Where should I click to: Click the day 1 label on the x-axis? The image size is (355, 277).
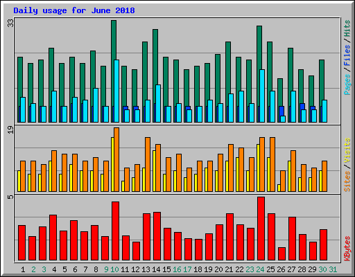(23, 269)
